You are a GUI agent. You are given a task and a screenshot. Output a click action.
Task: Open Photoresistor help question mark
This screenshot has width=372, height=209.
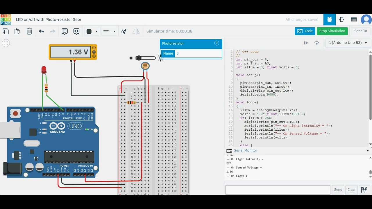click(217, 43)
